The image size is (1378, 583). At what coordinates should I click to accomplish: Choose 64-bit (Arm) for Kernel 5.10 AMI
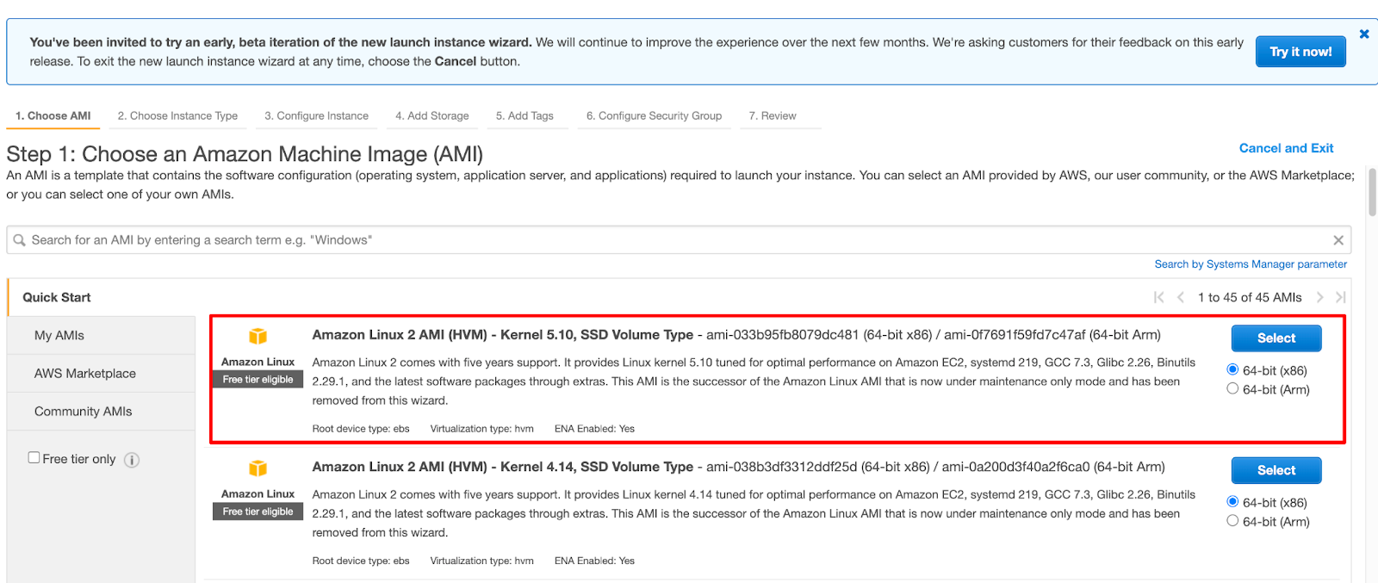1232,388
